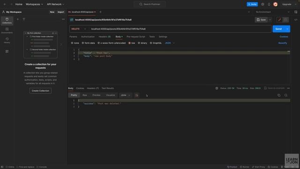Screen dimensions: 300x169
Task: Click the Create Collection button
Action: point(40,91)
